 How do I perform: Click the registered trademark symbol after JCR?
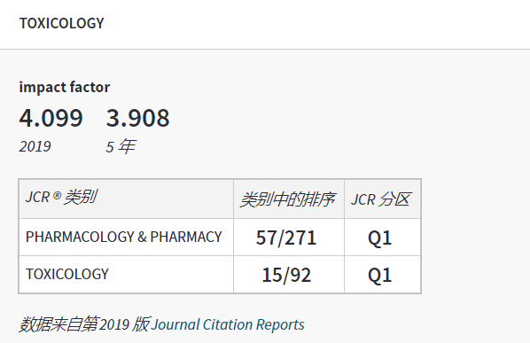point(57,195)
